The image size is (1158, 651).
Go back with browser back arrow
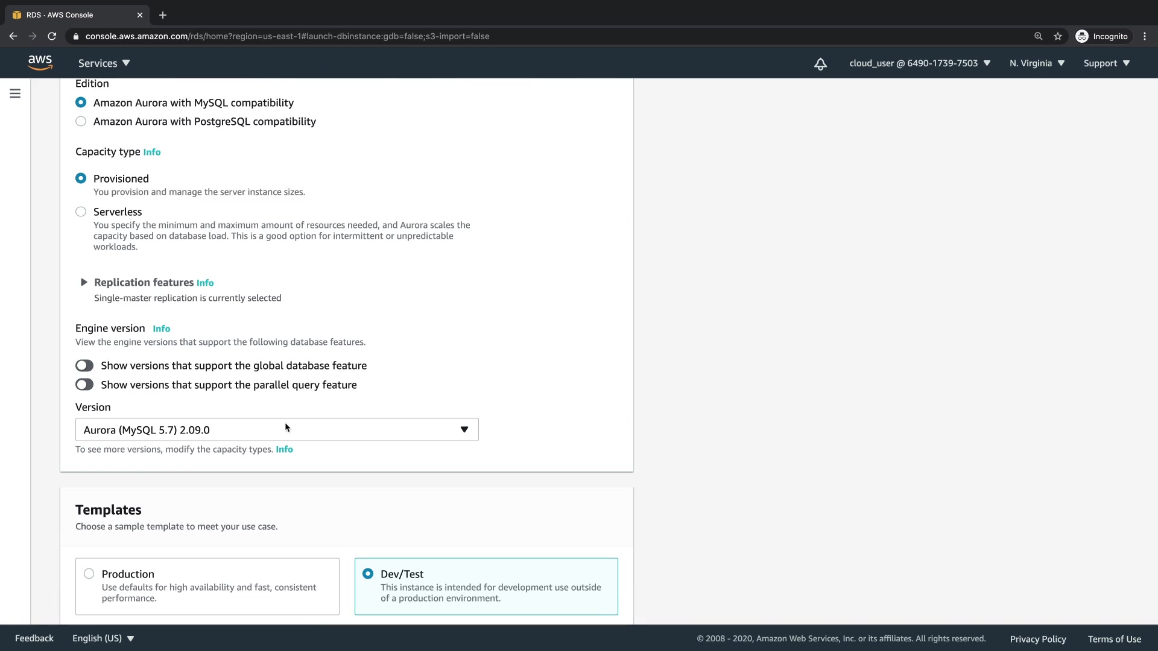(13, 36)
